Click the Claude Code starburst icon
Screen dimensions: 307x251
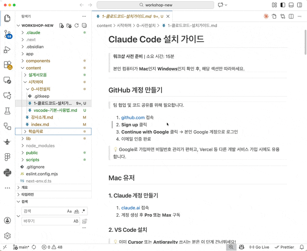[x=266, y=16]
